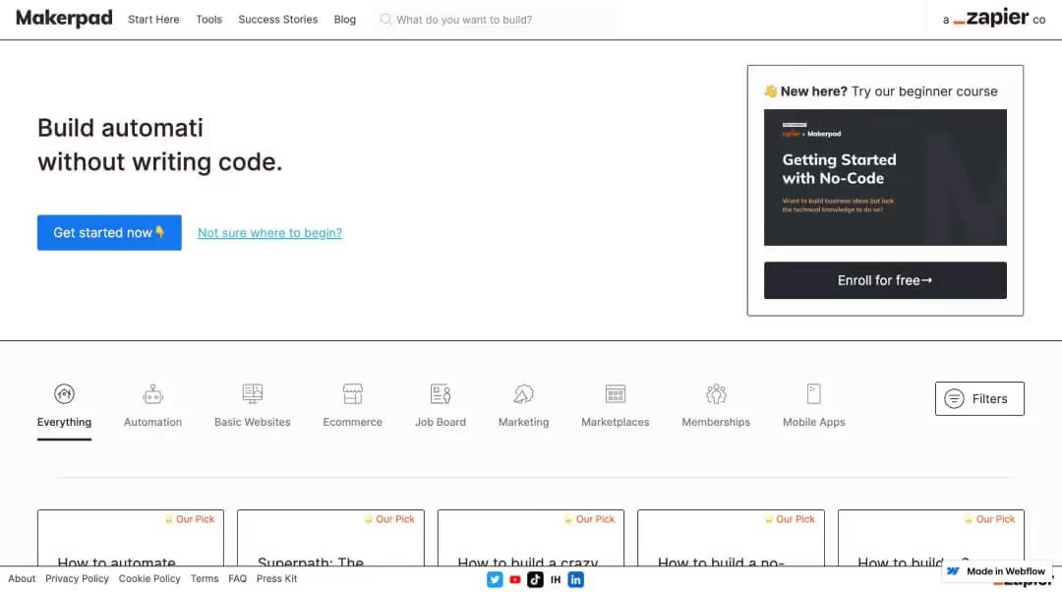Open the FAQ footer link

coord(238,578)
